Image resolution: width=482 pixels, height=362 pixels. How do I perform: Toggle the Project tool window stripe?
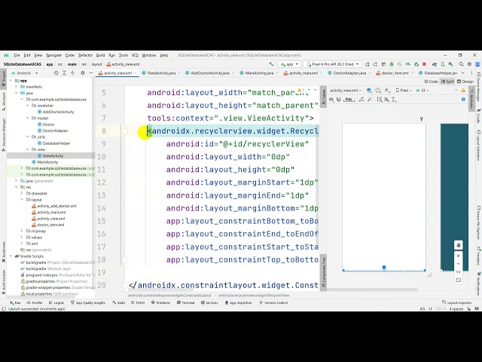[x=4, y=78]
